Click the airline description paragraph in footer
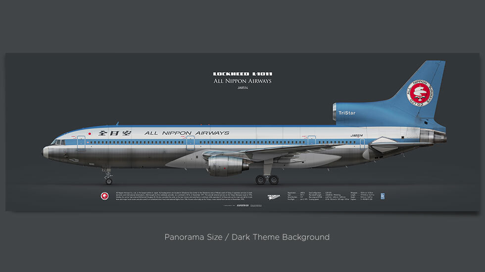The width and height of the screenshot is (485, 272). (184, 196)
